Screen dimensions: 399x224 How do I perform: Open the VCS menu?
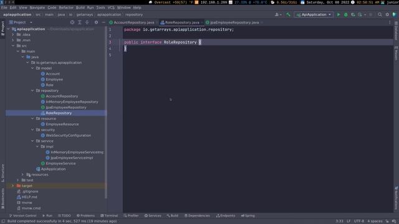[x=111, y=7]
